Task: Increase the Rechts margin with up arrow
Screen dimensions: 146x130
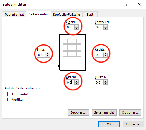Action: click(105, 54)
